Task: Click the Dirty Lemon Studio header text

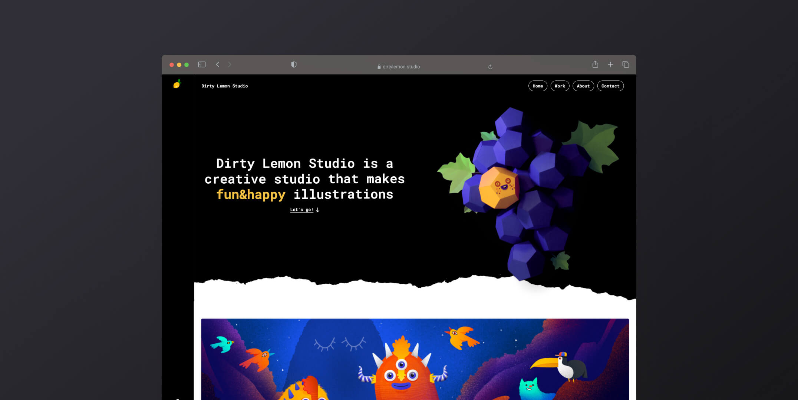Action: click(225, 86)
